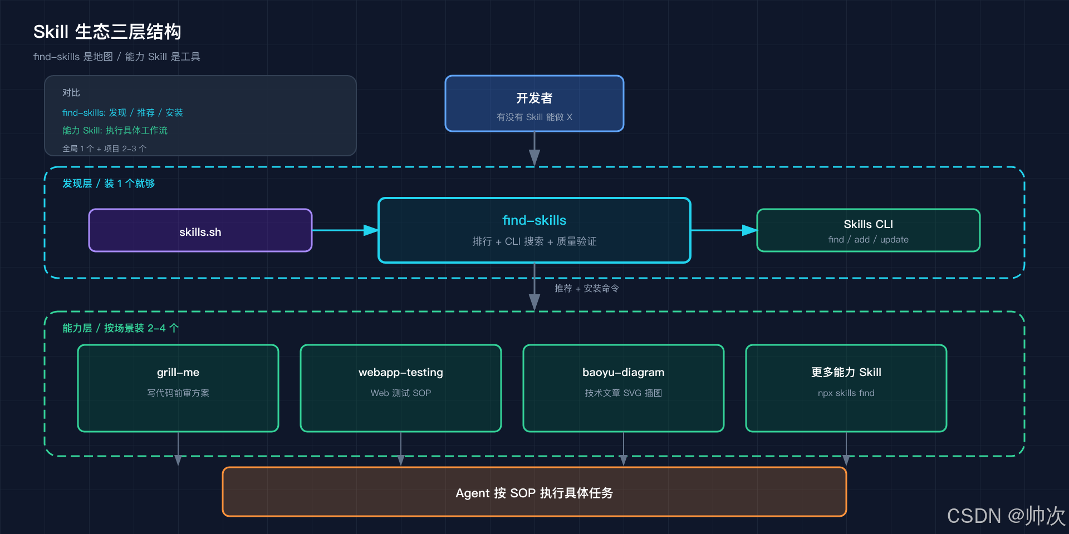1069x534 pixels.
Task: Click text 写代码前审方案
Action: (178, 393)
